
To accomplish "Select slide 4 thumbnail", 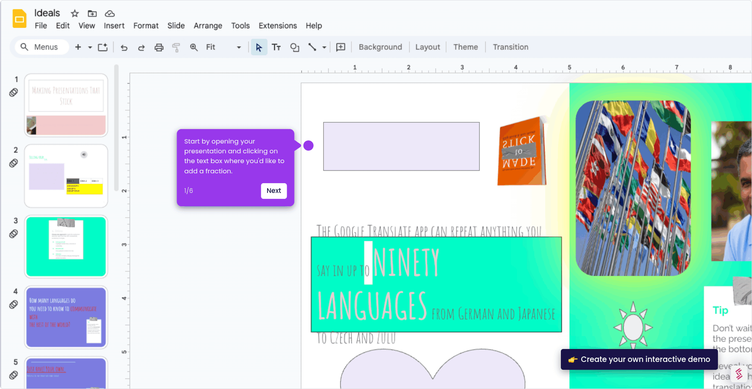I will click(66, 317).
